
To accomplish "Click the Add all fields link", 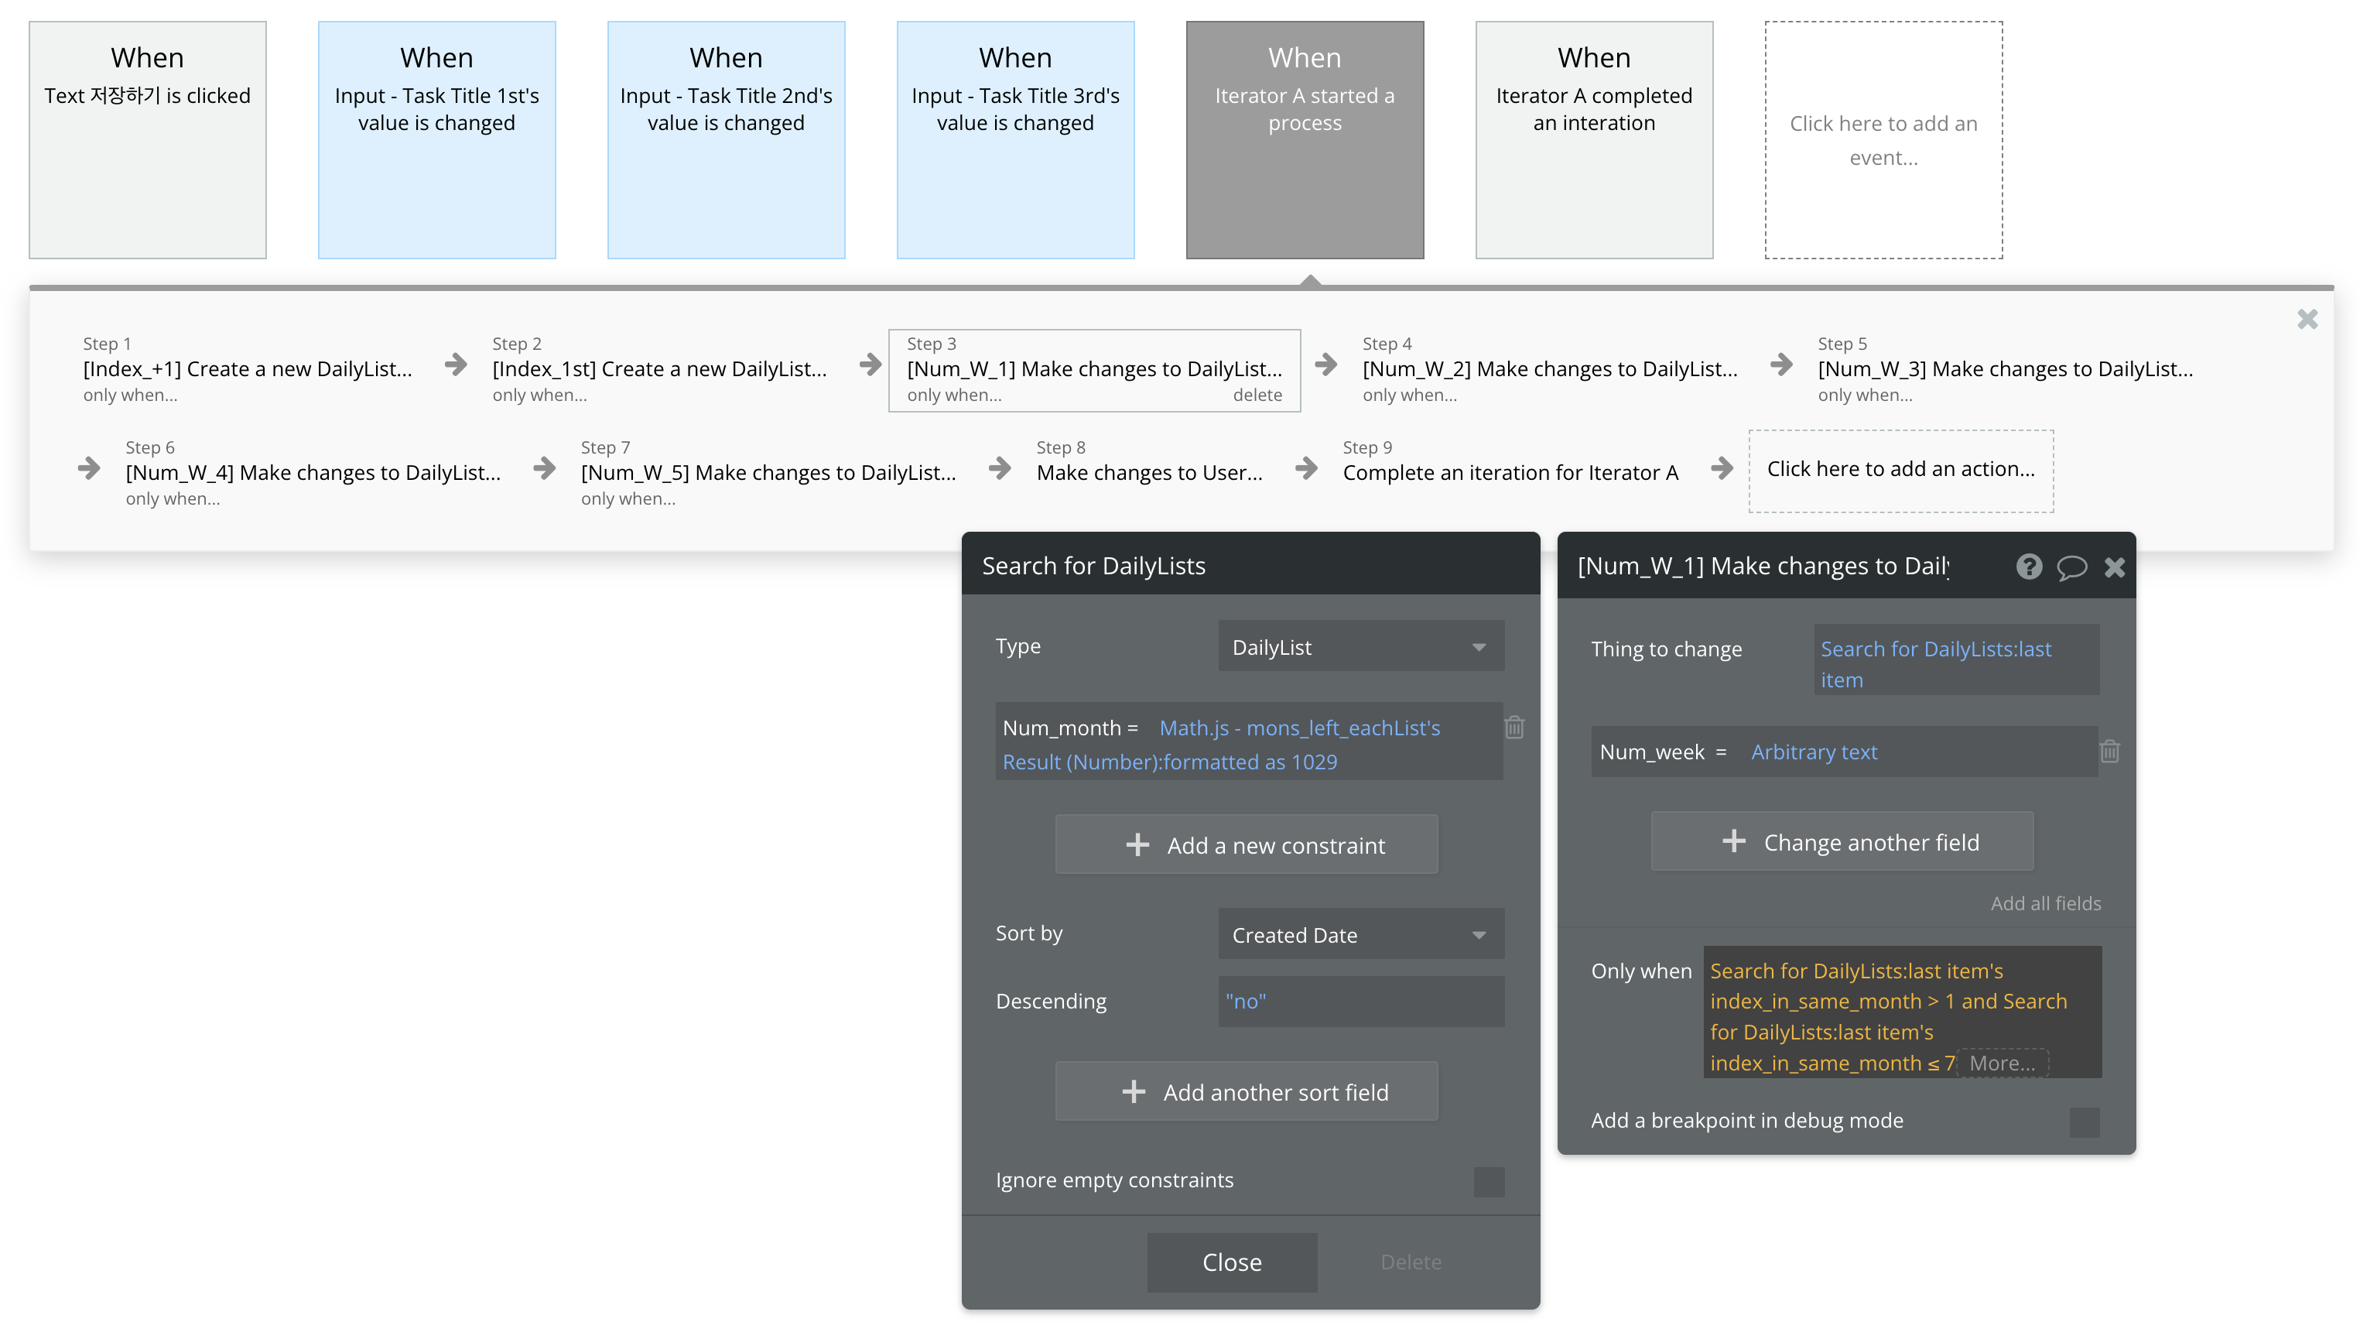I will pyautogui.click(x=2044, y=903).
